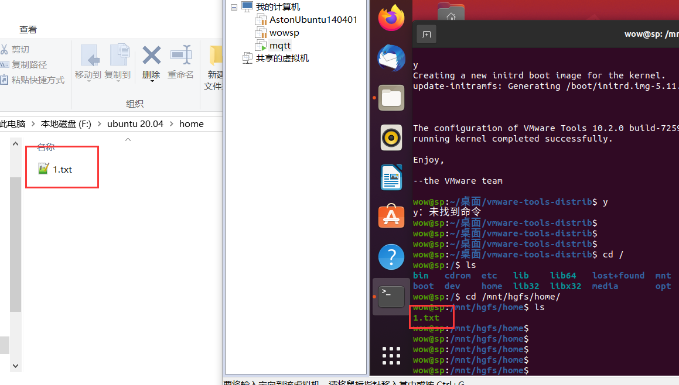Open the 查看 ribbon tab

coord(28,29)
